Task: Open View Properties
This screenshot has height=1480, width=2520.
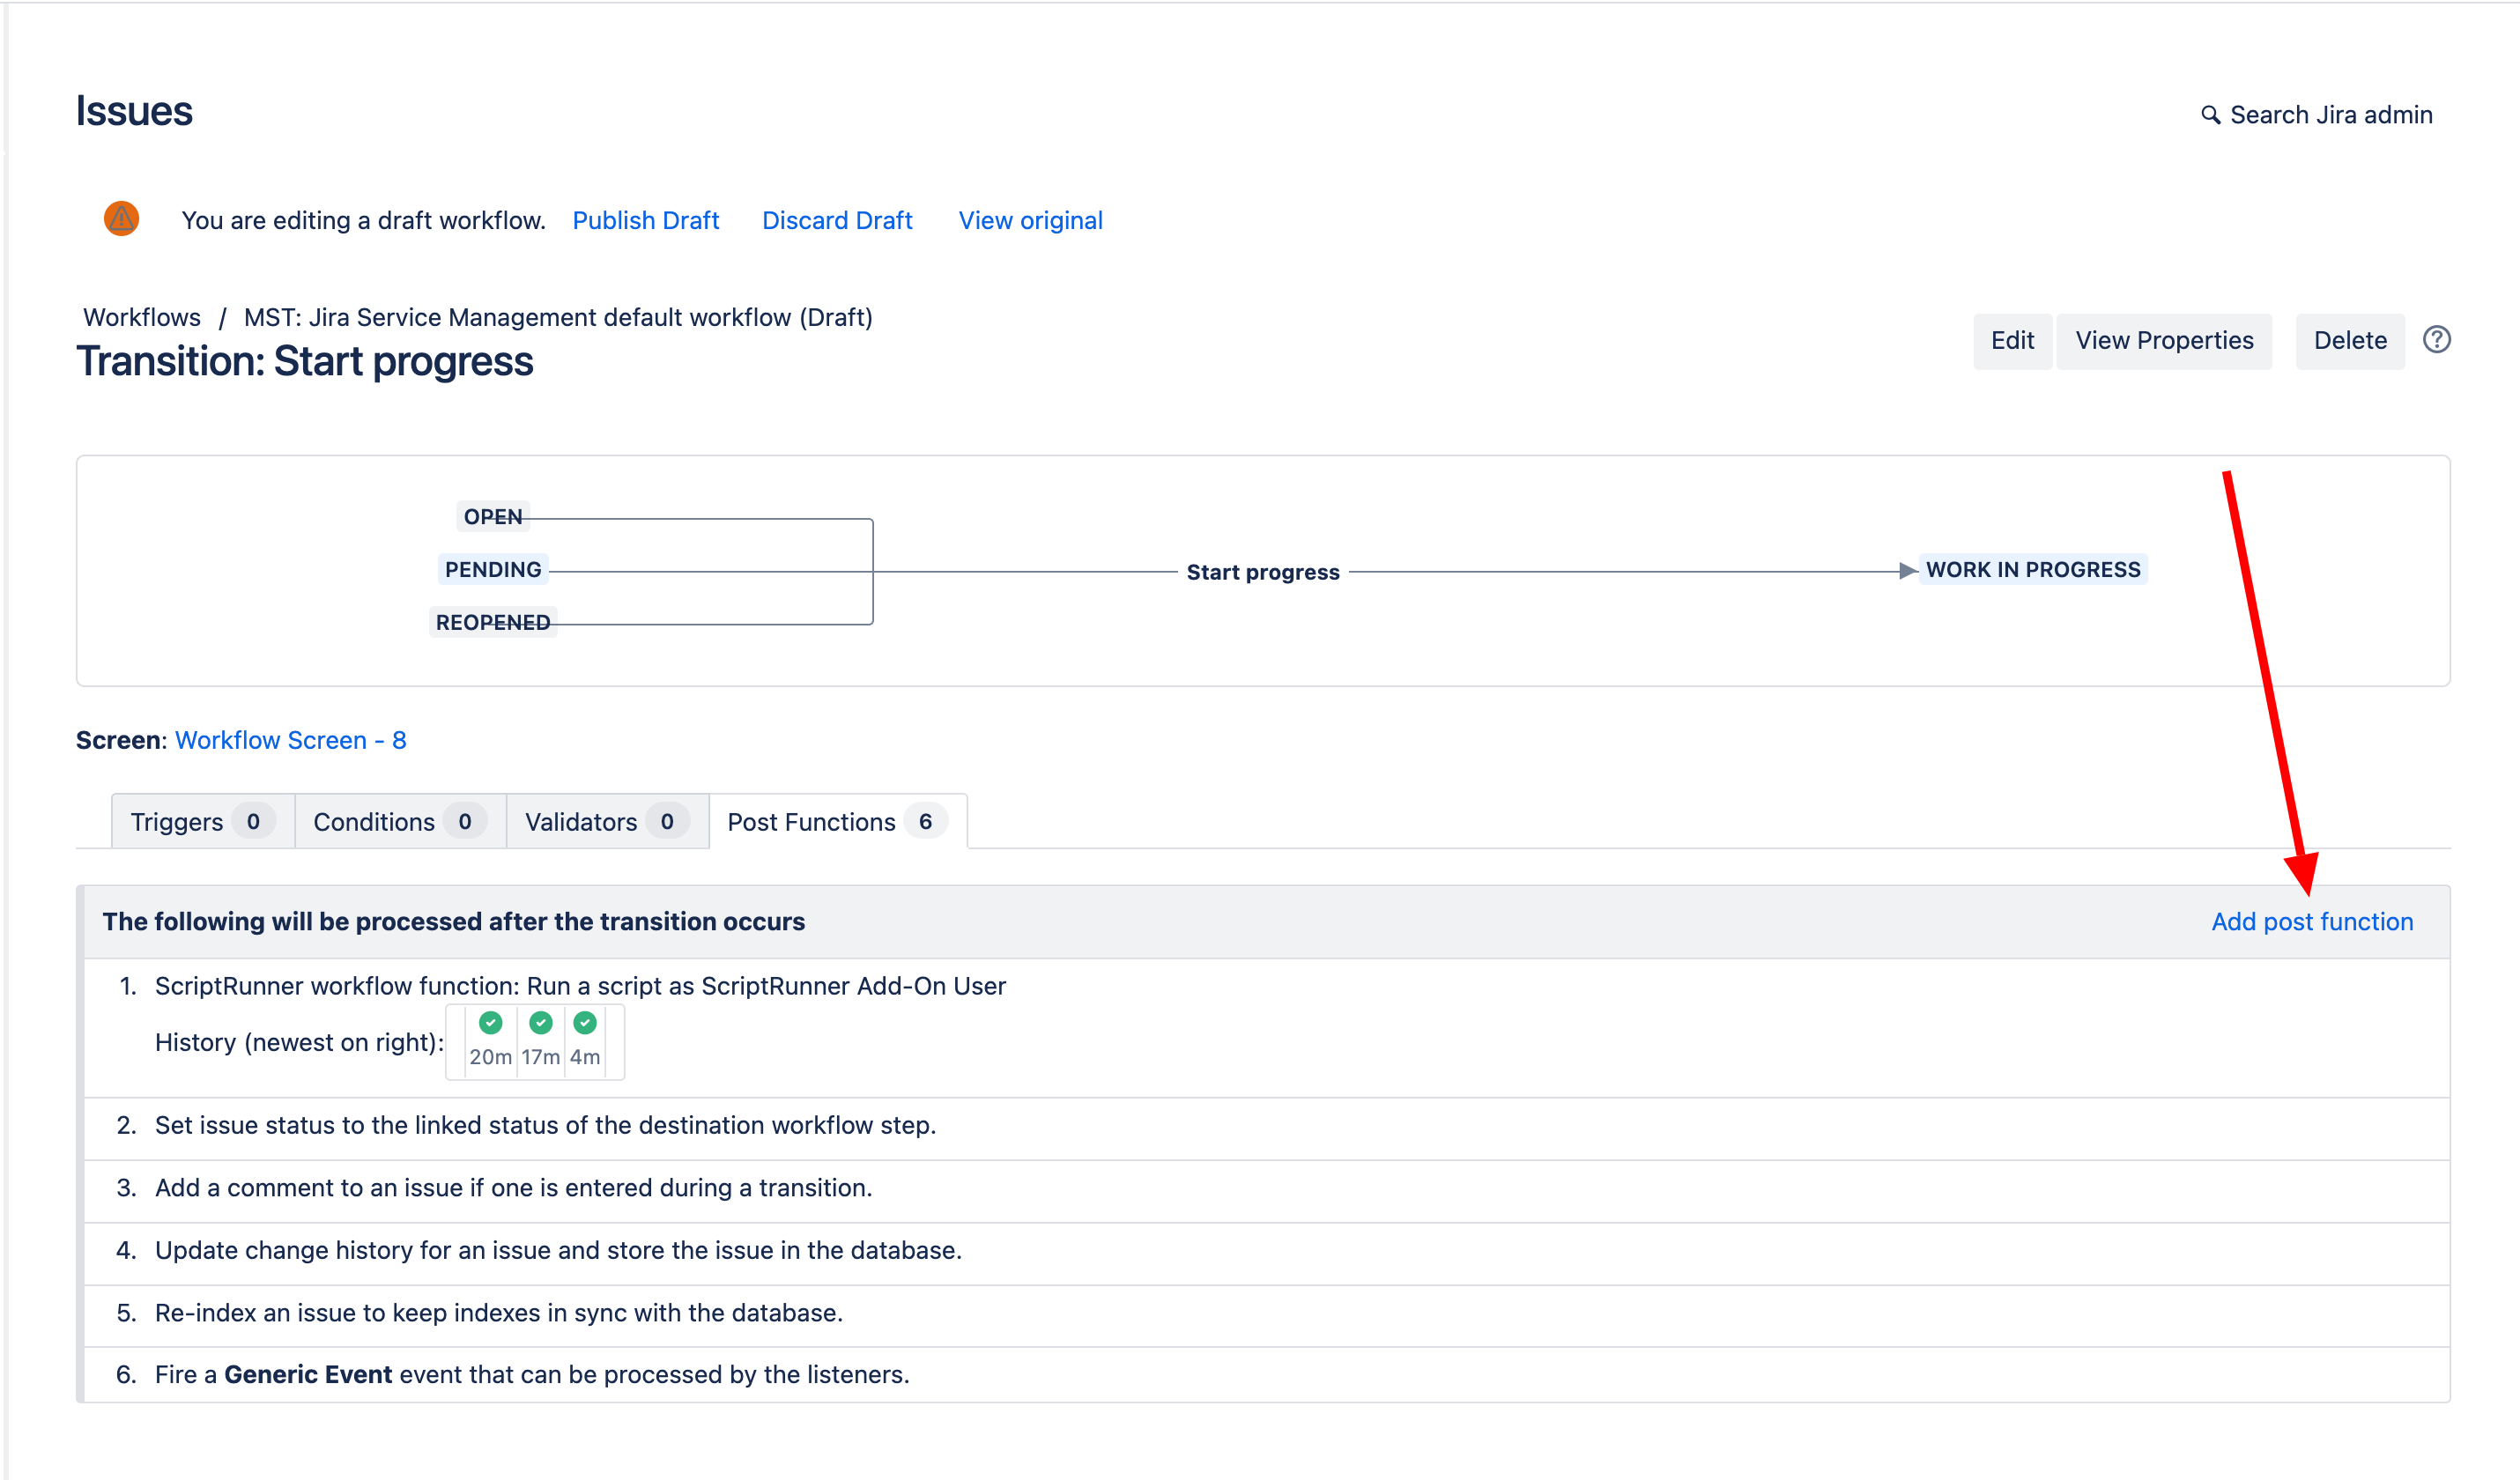Action: tap(2163, 340)
